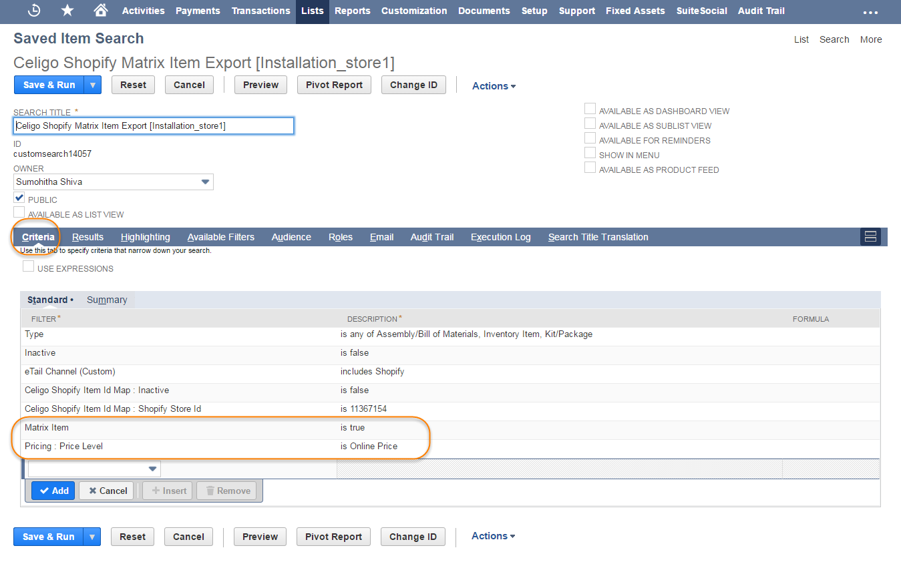Expand the top Actions menu

click(x=494, y=85)
